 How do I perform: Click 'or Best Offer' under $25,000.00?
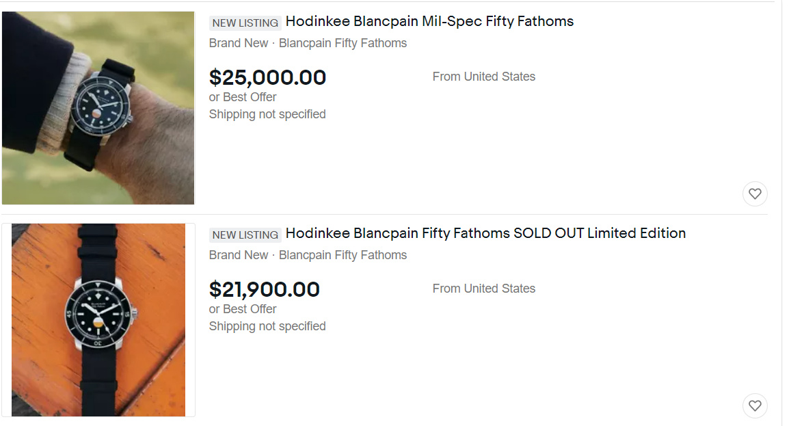click(x=243, y=97)
